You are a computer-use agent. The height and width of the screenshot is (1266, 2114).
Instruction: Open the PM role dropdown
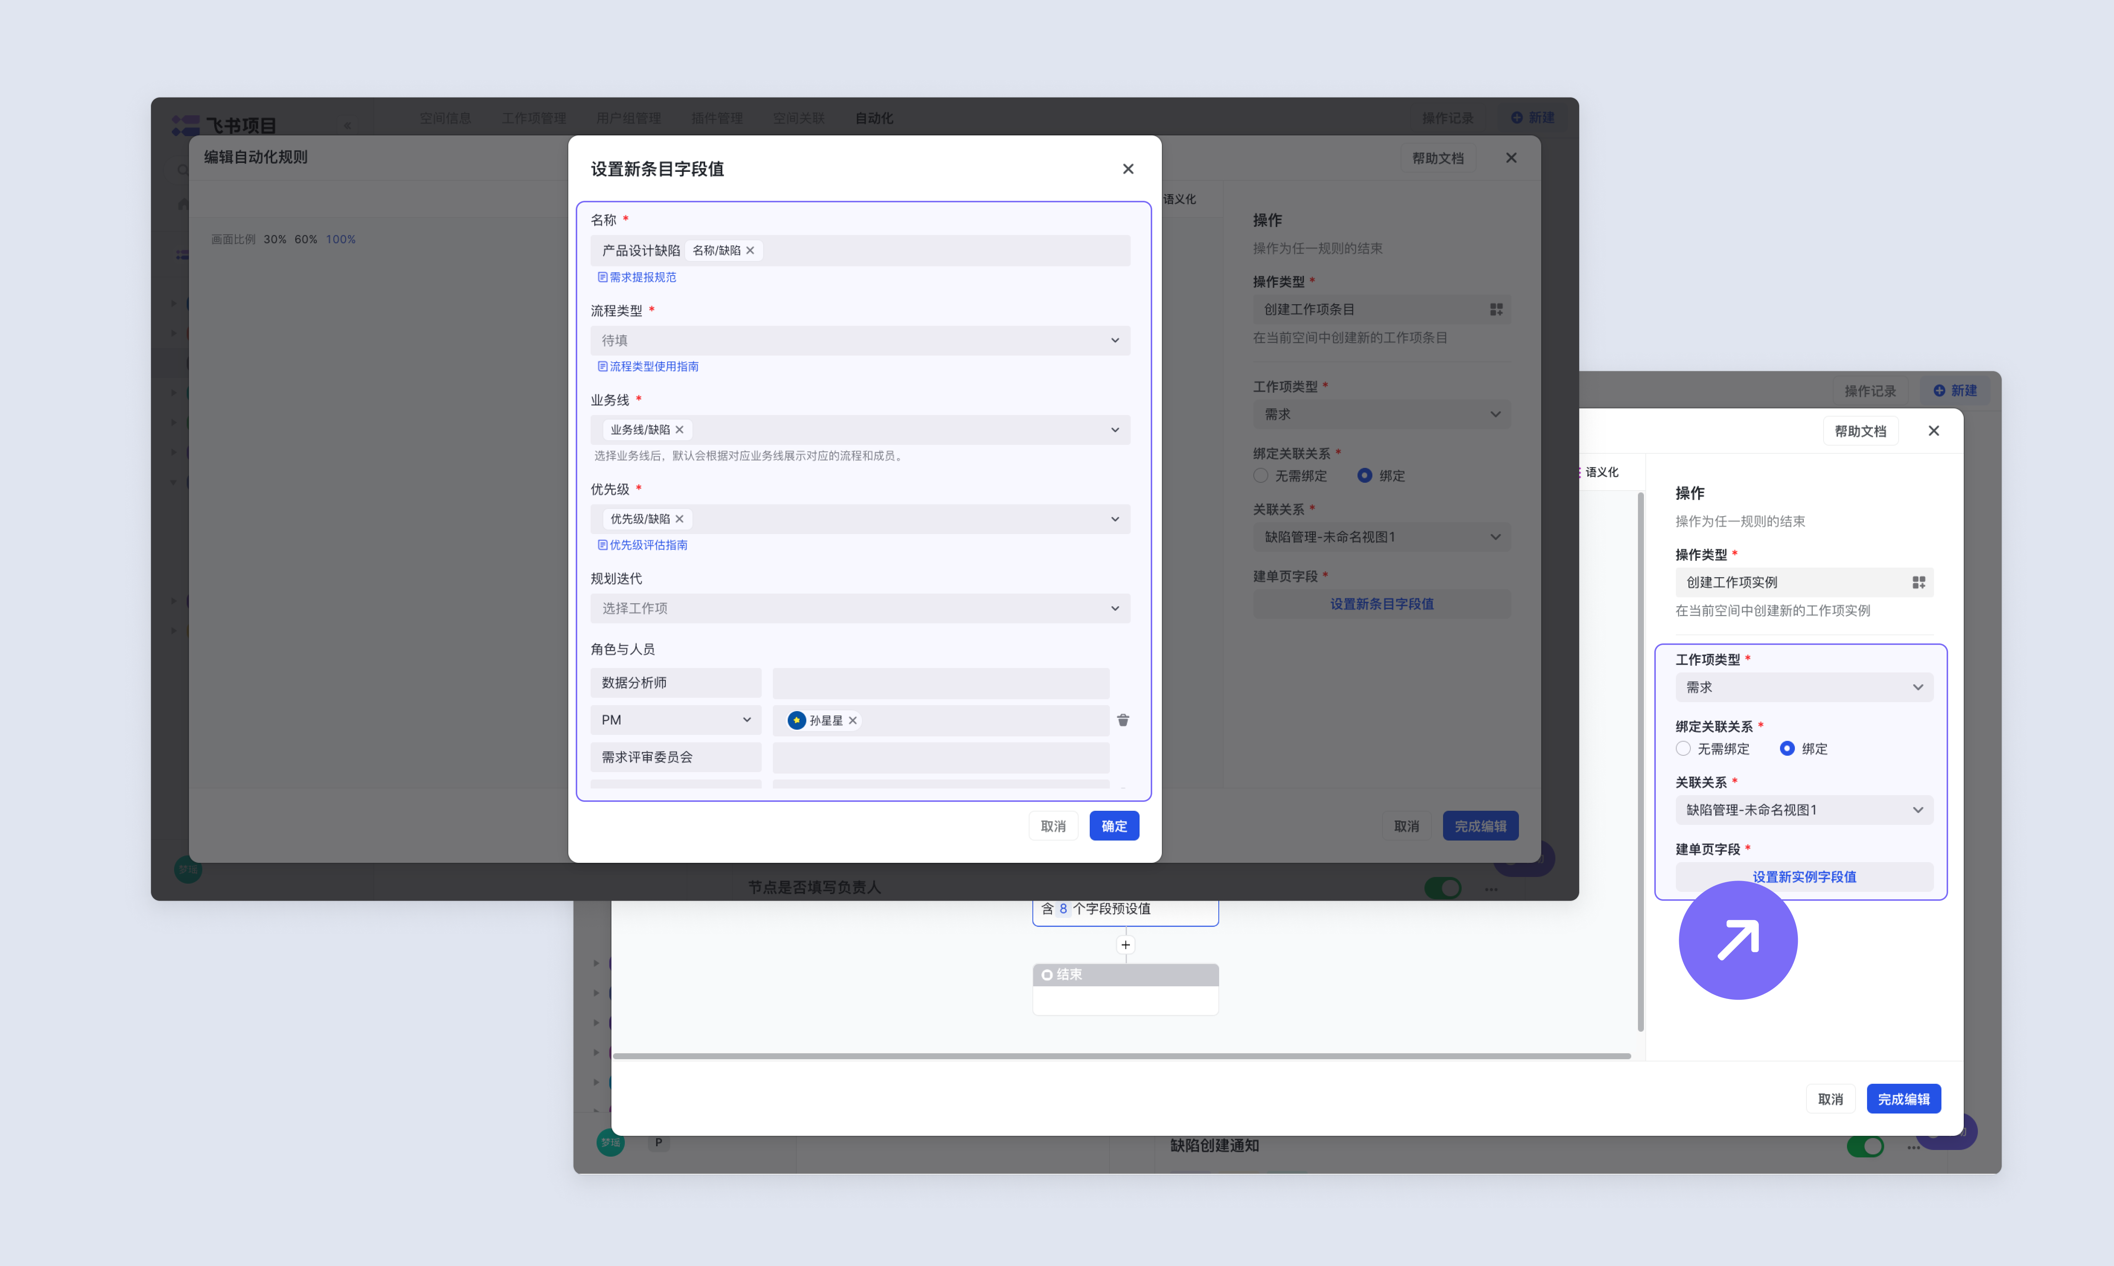(x=676, y=720)
